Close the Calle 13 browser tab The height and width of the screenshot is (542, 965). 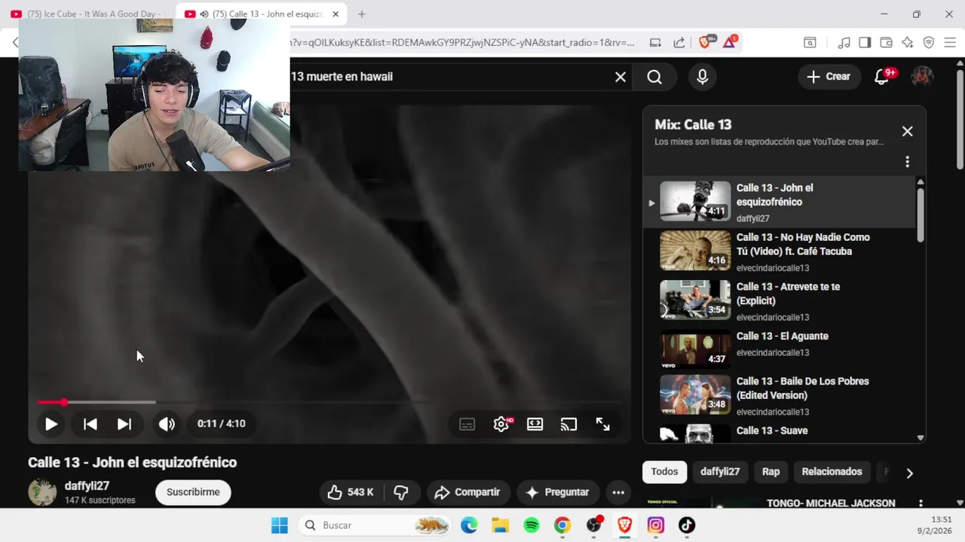[335, 14]
